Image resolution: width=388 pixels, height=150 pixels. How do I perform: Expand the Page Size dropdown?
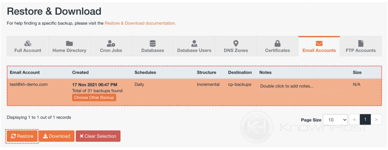[x=335, y=120]
